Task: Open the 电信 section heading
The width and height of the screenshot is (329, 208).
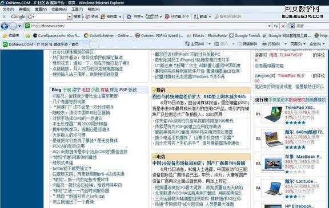Action: (161, 157)
